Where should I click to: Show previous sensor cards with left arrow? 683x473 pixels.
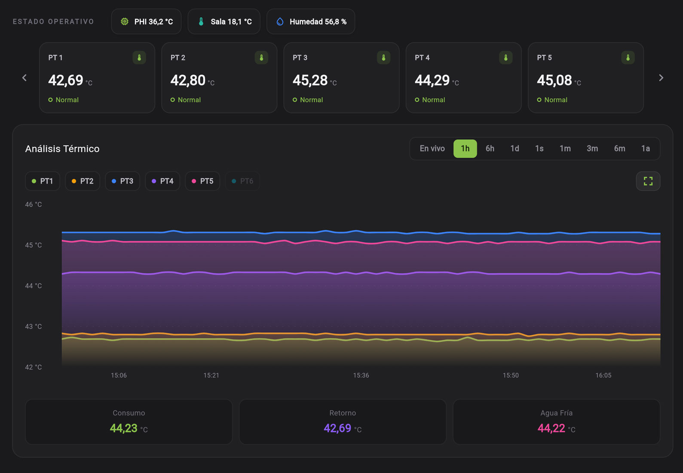pyautogui.click(x=25, y=78)
